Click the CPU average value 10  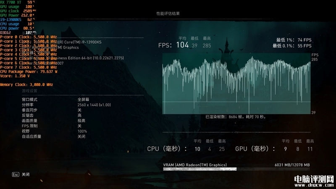click(x=197, y=149)
